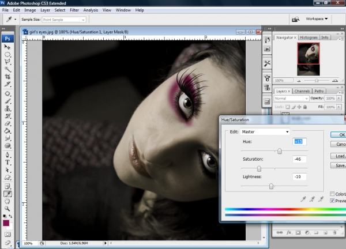The height and width of the screenshot is (249, 346).
Task: Click the Saturation value field
Action: [x=299, y=159]
